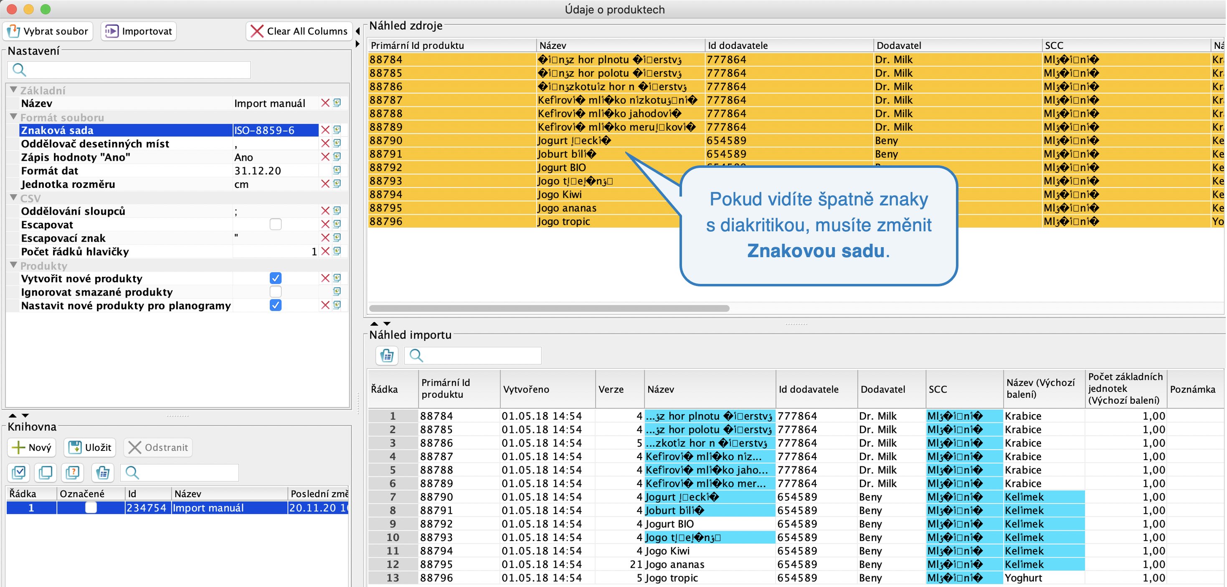
Task: Click the Uložit button in Knihovna
Action: coord(90,447)
